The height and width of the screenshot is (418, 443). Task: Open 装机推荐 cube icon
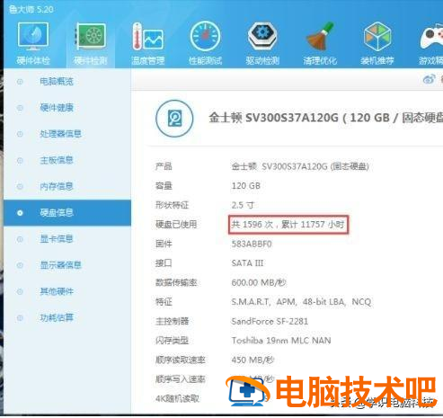coord(377,36)
